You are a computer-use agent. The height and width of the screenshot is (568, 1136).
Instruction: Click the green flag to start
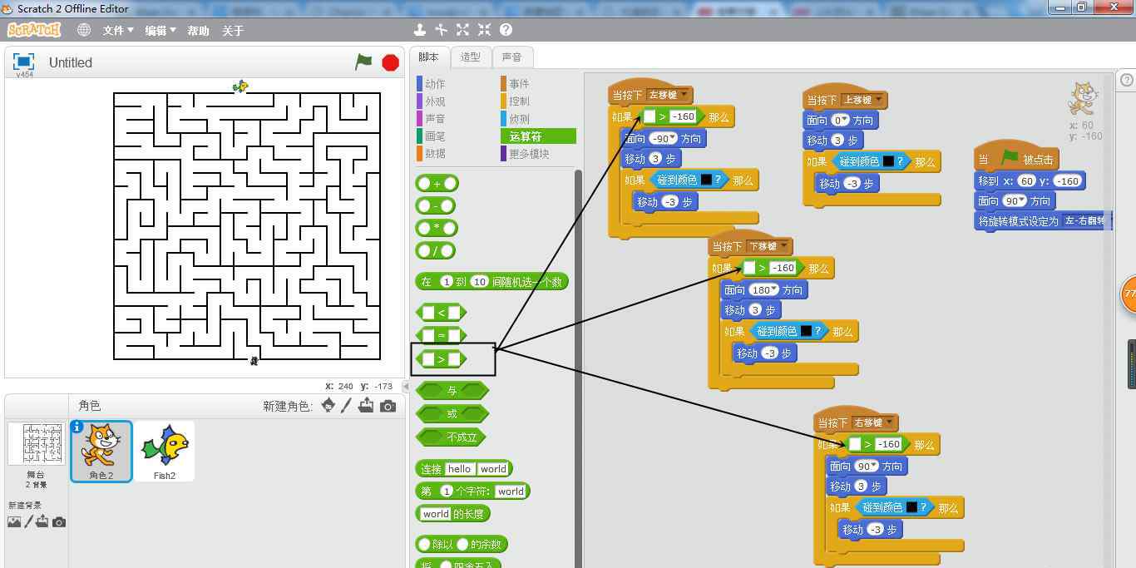(x=363, y=62)
